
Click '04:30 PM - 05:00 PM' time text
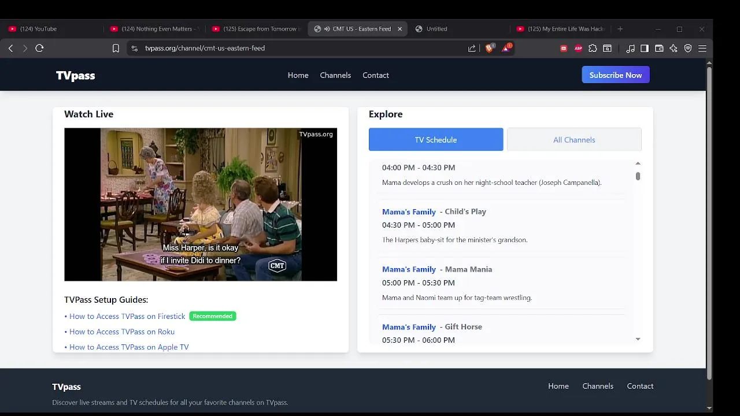pos(419,225)
